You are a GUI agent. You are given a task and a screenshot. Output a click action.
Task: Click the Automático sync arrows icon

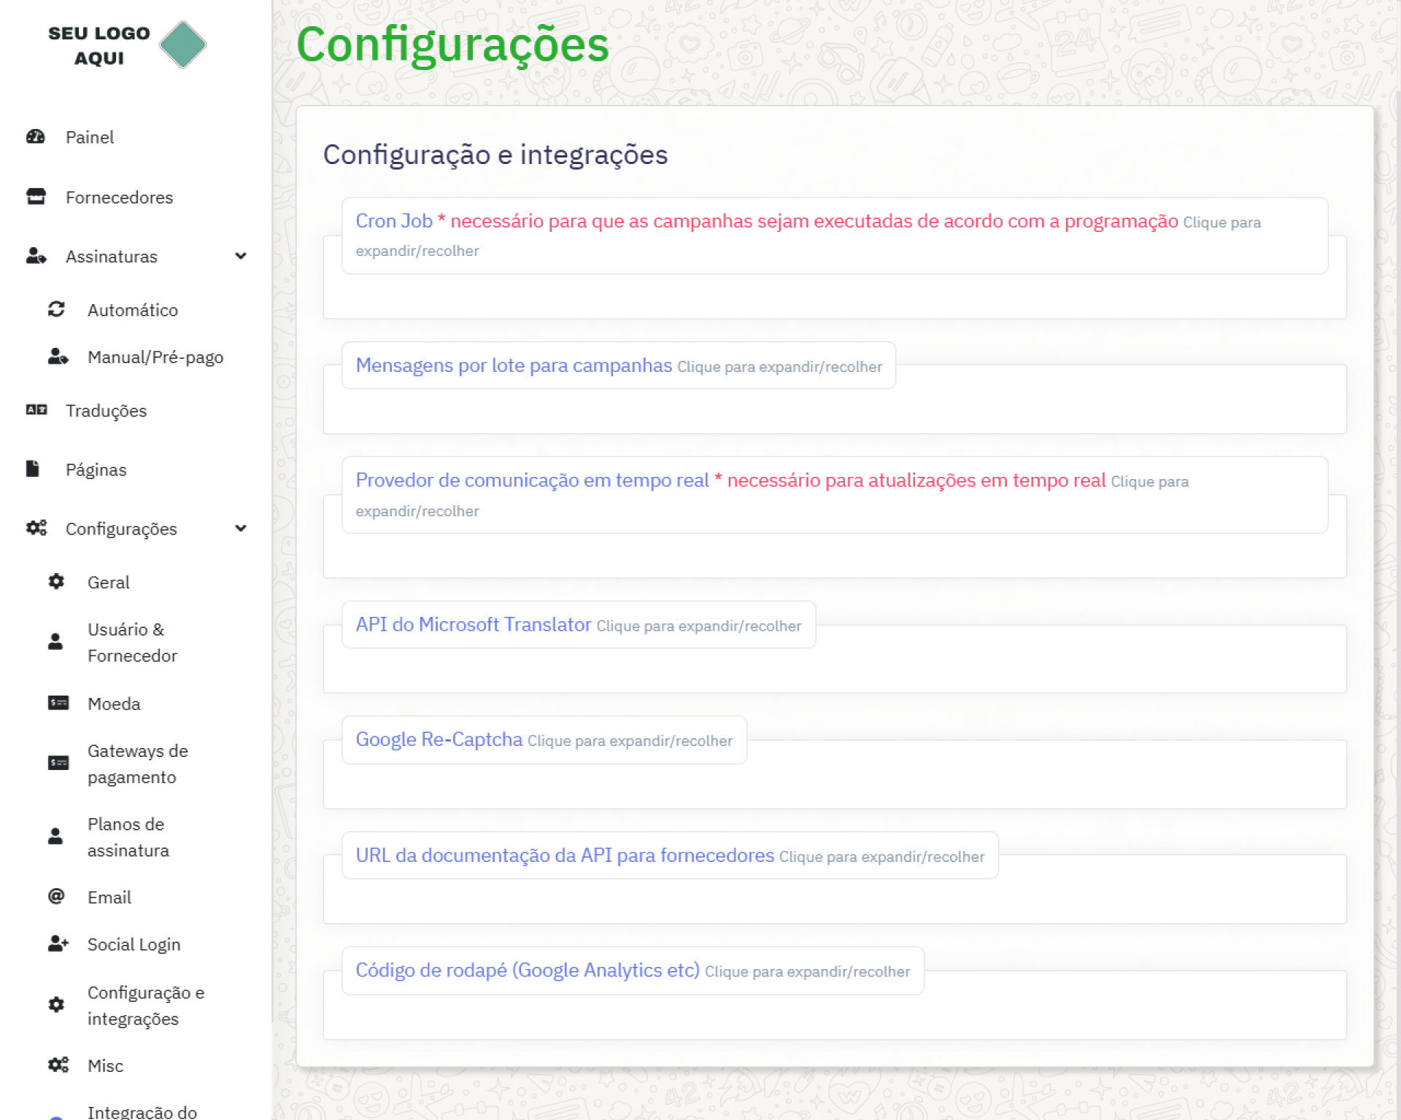pyautogui.click(x=57, y=310)
